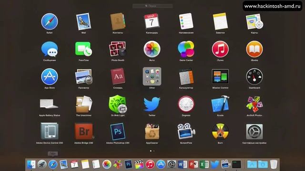Launch Mail from the Launchpad grid
305x171 pixels.
pyautogui.click(x=84, y=22)
